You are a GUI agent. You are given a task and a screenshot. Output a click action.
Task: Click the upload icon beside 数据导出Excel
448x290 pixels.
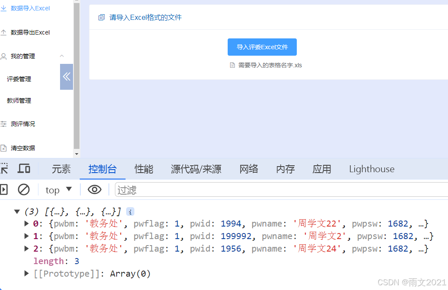(x=4, y=32)
